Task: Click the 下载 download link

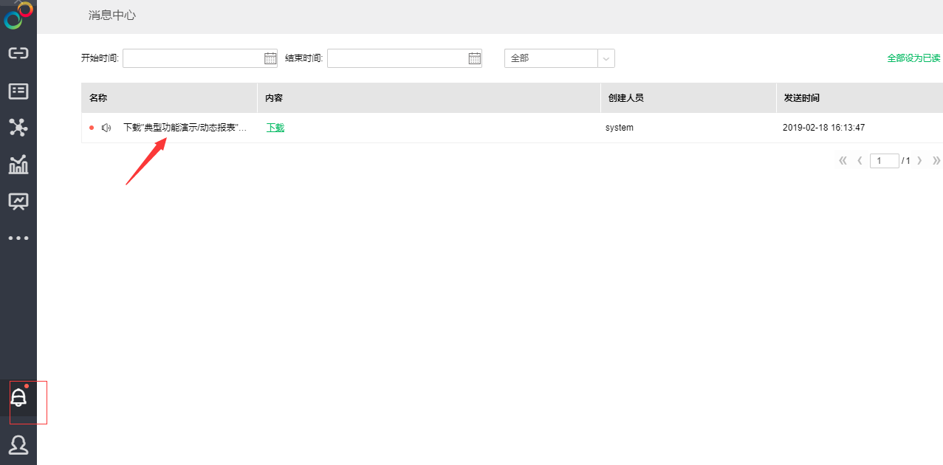Action: [x=275, y=127]
